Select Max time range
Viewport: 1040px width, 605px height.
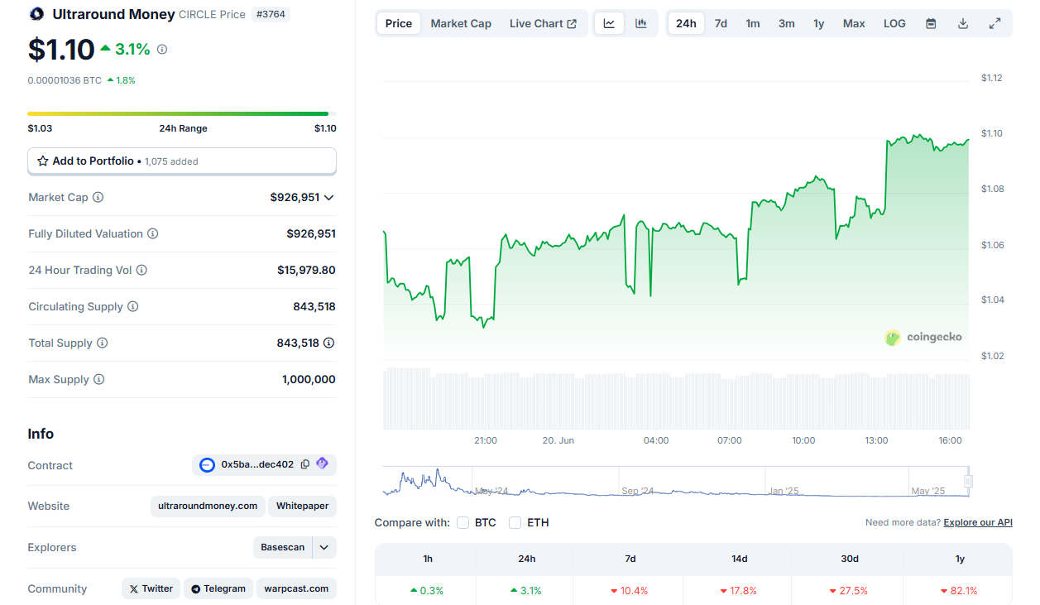click(x=854, y=23)
